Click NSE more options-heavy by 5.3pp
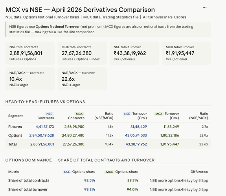Screen dimensions: 226x196 179,189
